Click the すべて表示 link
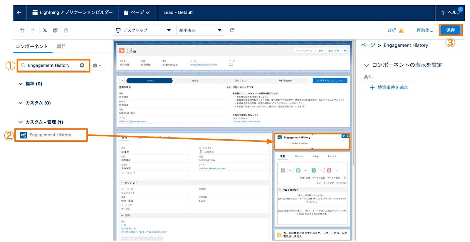This screenshot has height=242, width=470. pyautogui.click(x=342, y=183)
